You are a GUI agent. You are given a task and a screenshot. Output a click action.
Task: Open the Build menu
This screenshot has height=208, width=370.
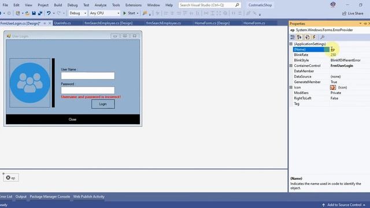click(x=58, y=5)
